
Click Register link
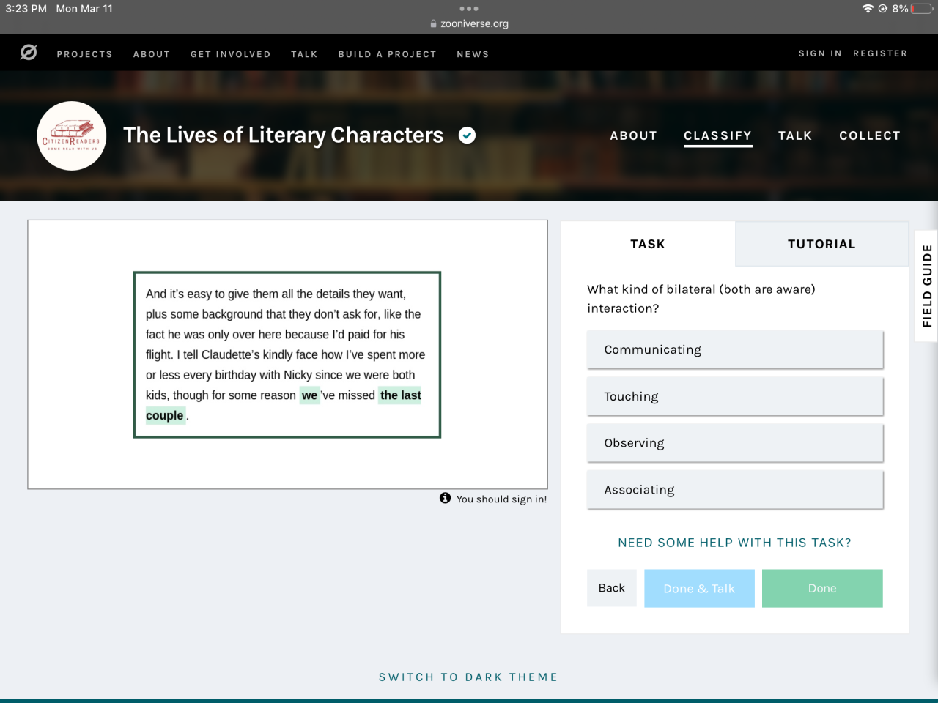880,53
